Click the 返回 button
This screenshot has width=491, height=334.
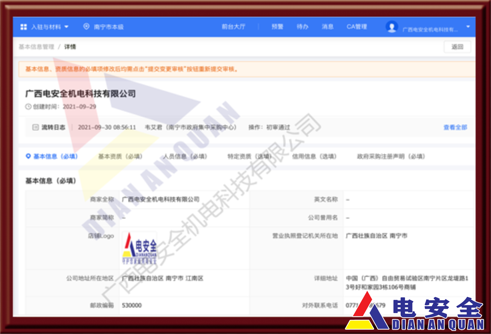457,47
